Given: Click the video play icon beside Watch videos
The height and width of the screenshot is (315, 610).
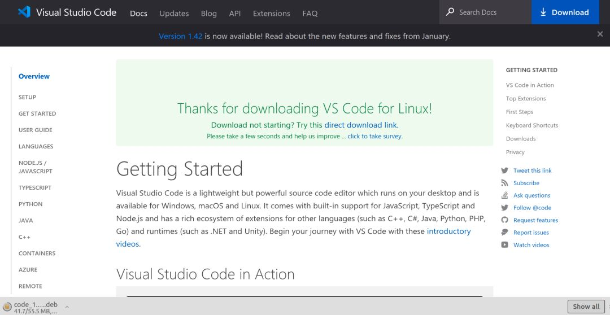Looking at the screenshot, I should pos(504,245).
